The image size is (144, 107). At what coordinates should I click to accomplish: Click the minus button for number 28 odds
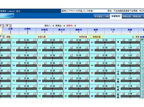point(60,94)
